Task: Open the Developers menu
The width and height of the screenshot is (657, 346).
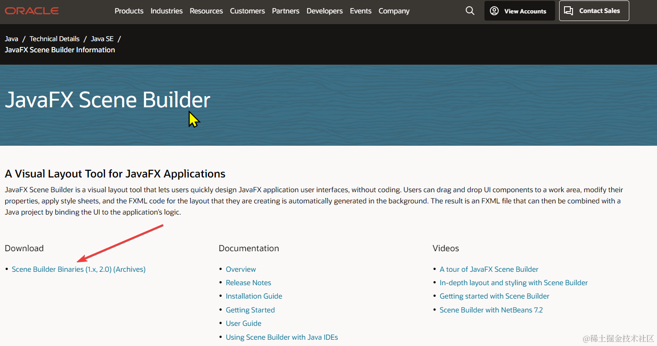Action: (x=324, y=11)
